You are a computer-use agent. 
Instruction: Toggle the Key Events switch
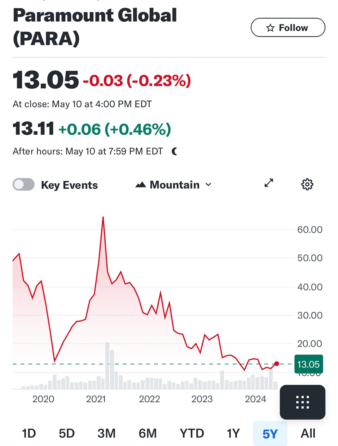coord(24,185)
